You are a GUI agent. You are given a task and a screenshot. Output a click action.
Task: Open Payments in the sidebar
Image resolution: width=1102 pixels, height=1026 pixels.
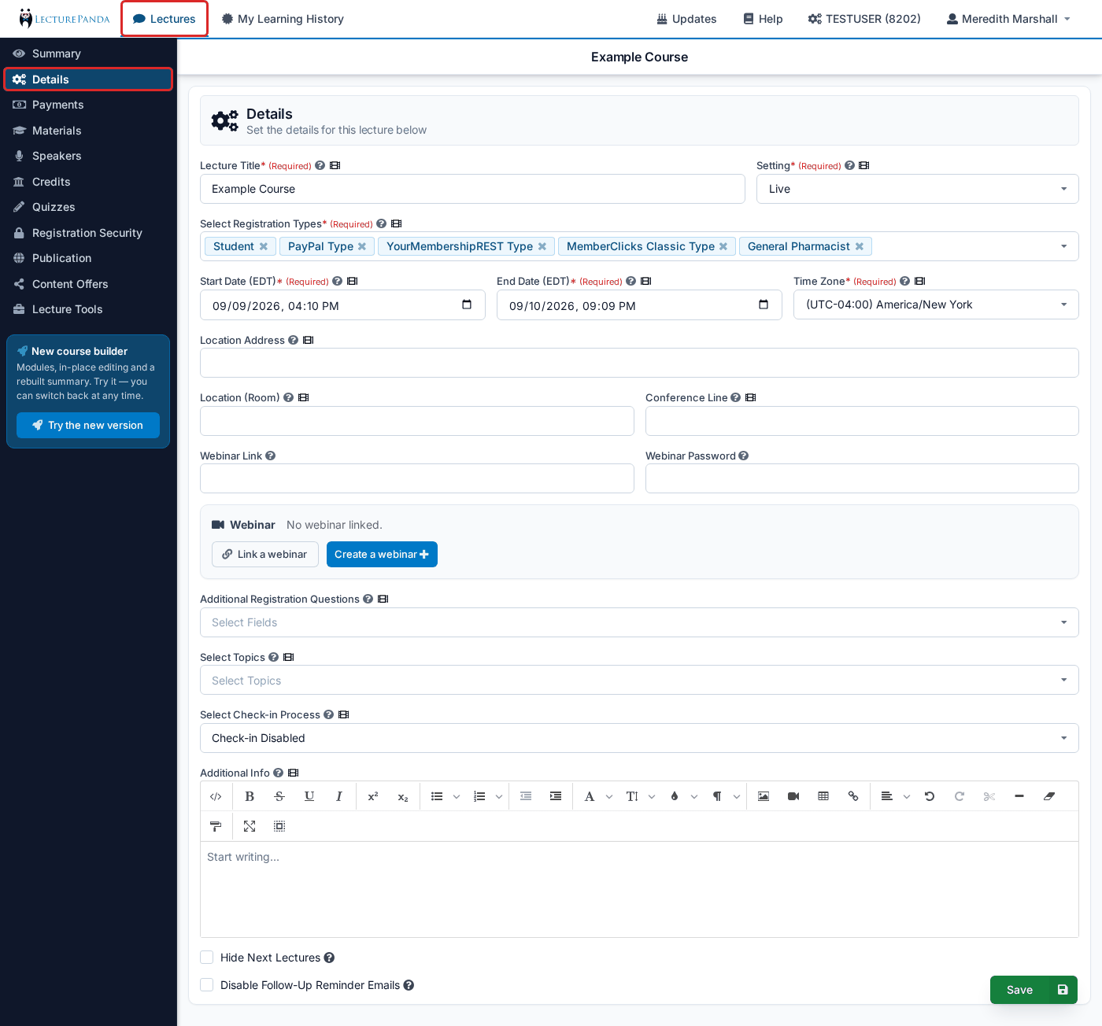pos(88,105)
